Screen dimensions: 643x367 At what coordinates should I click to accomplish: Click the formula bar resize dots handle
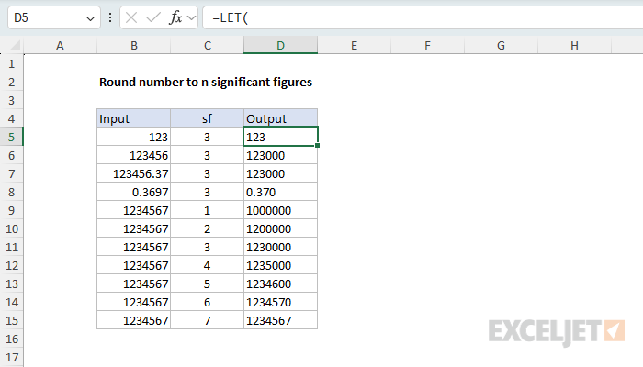[110, 17]
